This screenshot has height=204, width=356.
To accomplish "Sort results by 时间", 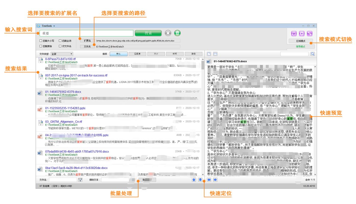I will pos(175,54).
